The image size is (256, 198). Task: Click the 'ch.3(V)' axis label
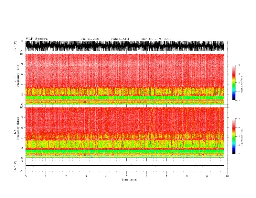click(x=16, y=166)
